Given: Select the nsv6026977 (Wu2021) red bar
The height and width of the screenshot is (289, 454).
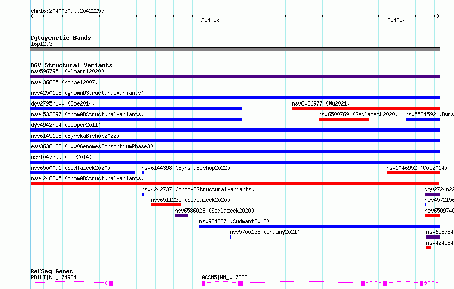Looking at the screenshot, I should point(366,109).
